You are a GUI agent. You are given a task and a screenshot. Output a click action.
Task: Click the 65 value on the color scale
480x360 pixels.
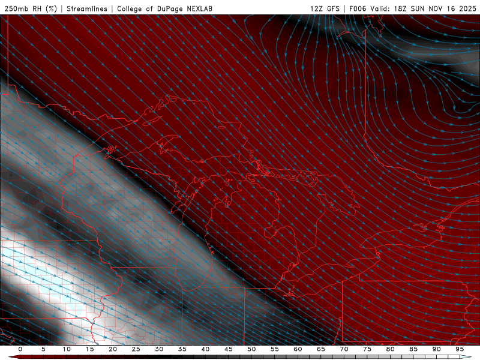pos(320,349)
